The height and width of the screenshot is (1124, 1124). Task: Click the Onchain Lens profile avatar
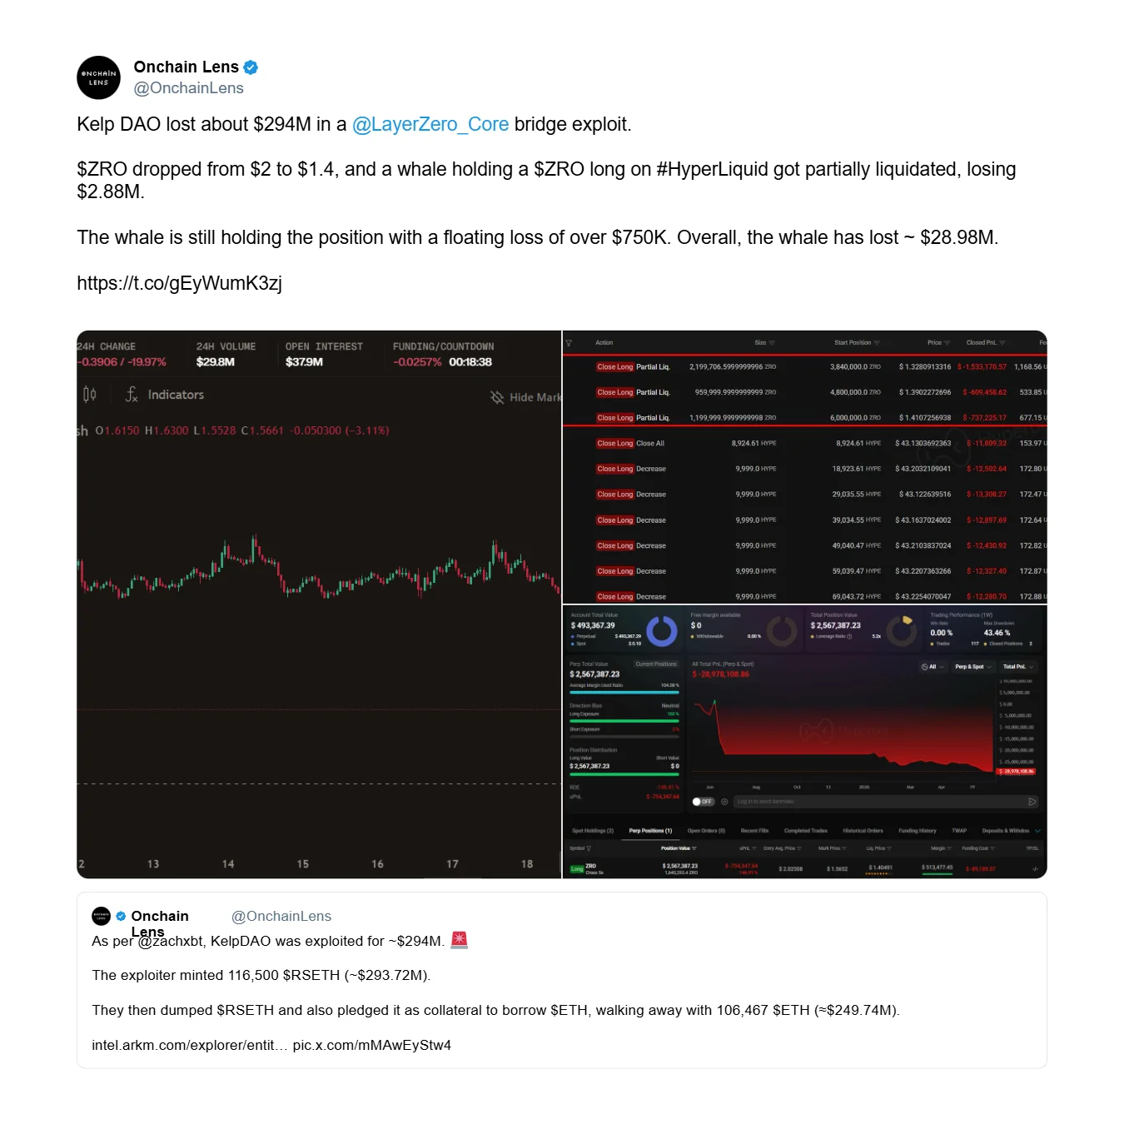tap(98, 77)
